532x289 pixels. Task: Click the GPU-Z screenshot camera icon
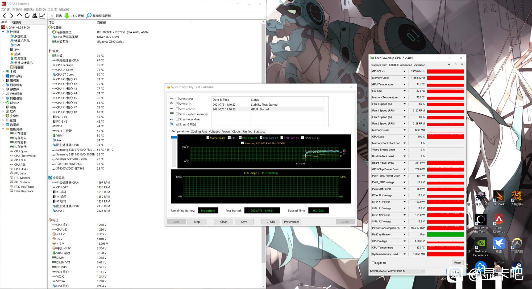[449, 64]
